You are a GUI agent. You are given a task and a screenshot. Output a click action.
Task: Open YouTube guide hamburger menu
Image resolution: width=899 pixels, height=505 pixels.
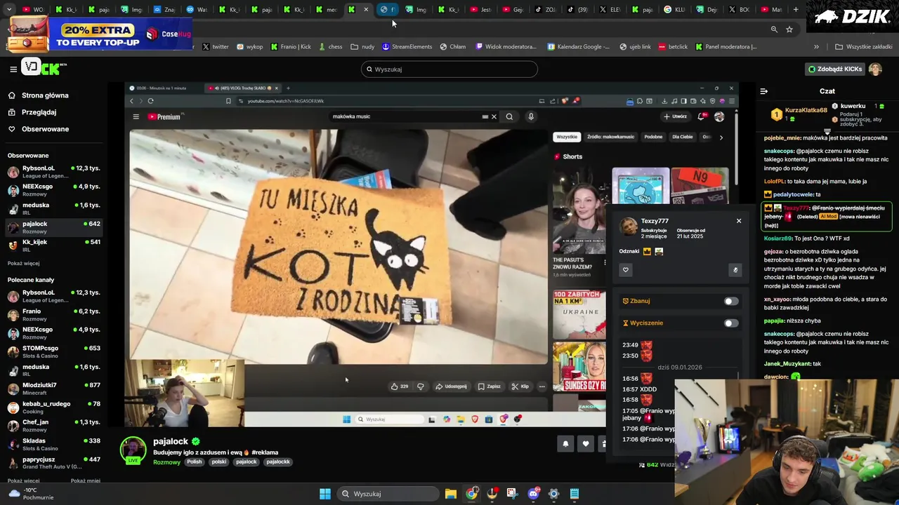[136, 116]
